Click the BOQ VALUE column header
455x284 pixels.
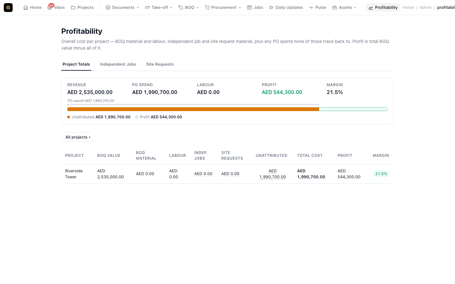109,156
